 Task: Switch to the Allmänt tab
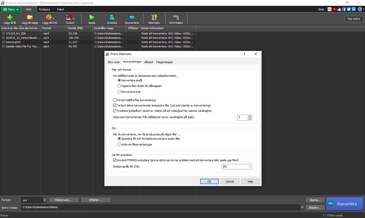click(x=149, y=62)
